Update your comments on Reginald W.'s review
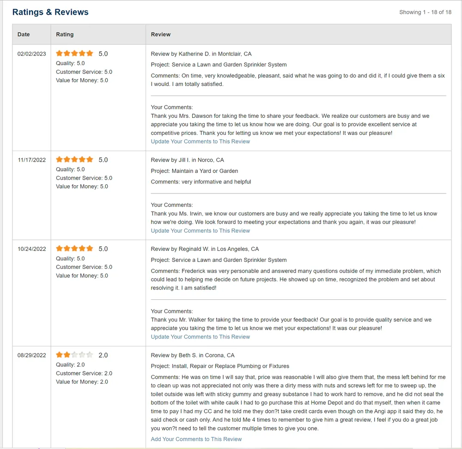 click(200, 337)
